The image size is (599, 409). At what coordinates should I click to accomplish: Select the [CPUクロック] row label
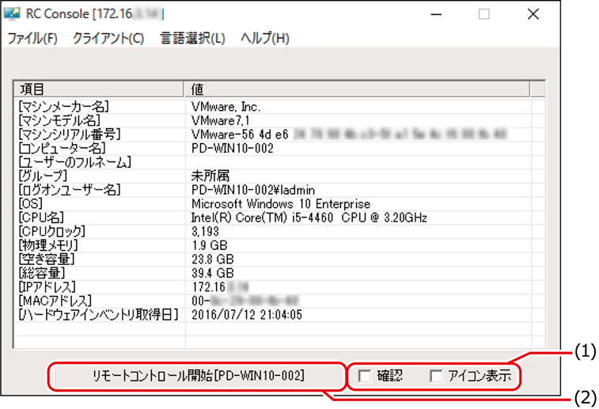coord(52,232)
